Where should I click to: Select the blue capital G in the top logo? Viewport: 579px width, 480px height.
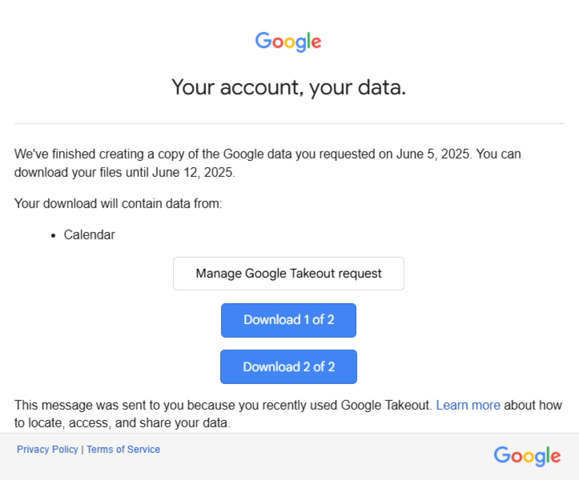262,41
